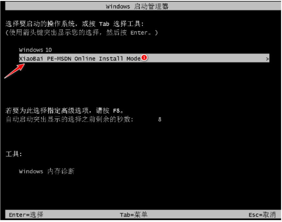Image resolution: width=282 pixels, height=222 pixels.
Task: Click the red number 1 badge
Action: pyautogui.click(x=144, y=57)
